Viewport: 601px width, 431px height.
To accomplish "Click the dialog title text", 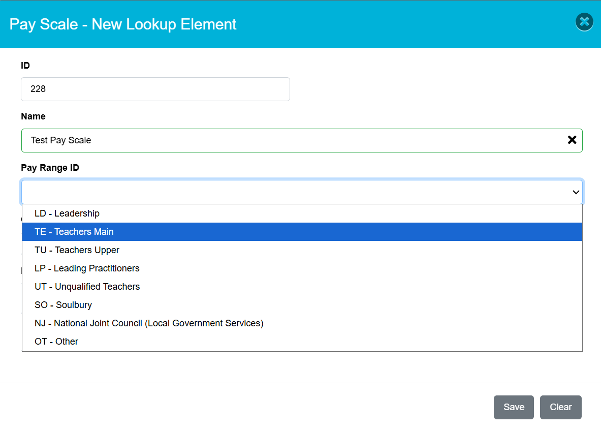I will coord(123,24).
